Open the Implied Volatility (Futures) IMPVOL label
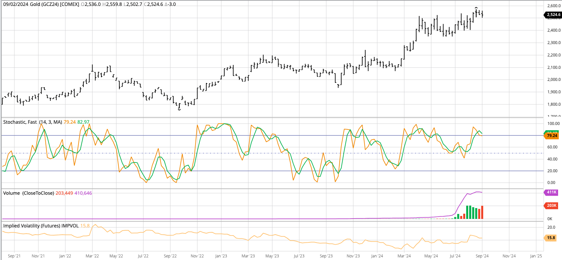Viewport: 562px width, 260px height. coord(41,226)
